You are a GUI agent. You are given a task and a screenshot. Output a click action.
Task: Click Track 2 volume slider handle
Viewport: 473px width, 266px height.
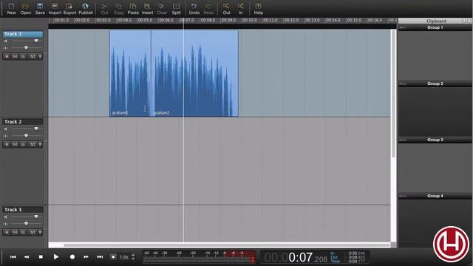36,129
